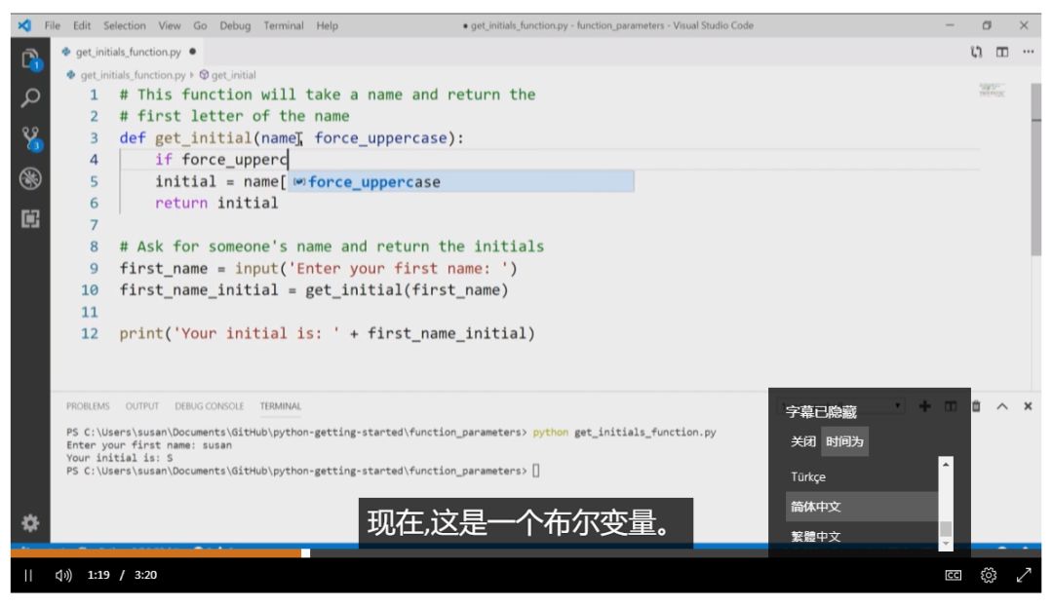The image size is (1053, 607).
Task: Click 'return initial' on line 6
Action: click(x=216, y=204)
